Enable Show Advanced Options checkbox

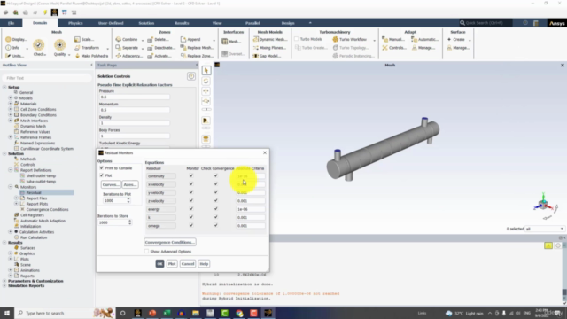pos(146,251)
